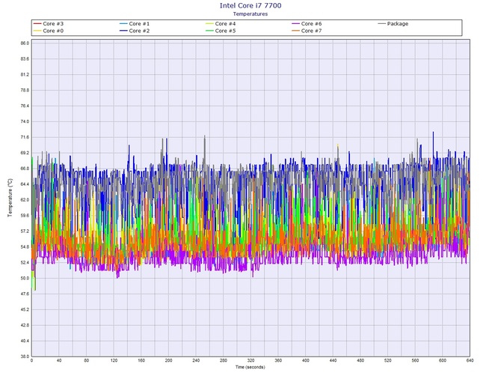
Task: Click the 640 x-axis tick label
Action: coord(470,360)
